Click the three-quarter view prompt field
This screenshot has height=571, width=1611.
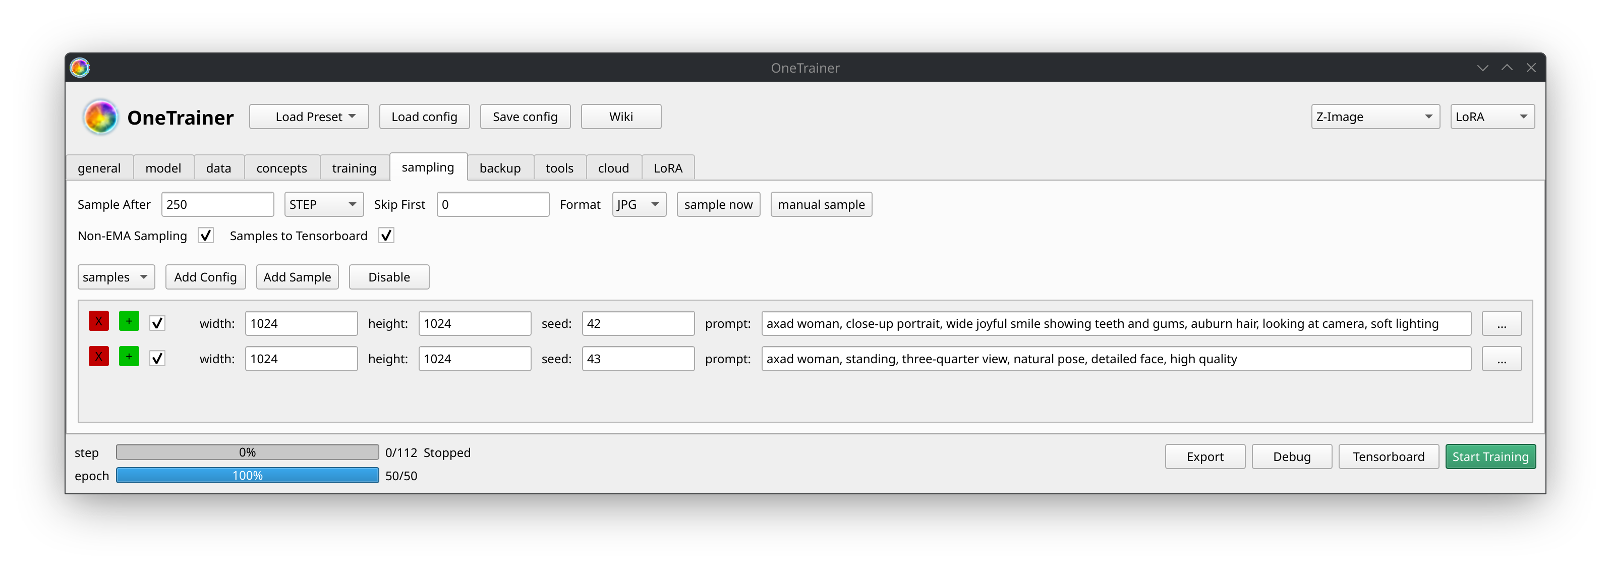click(x=1116, y=360)
